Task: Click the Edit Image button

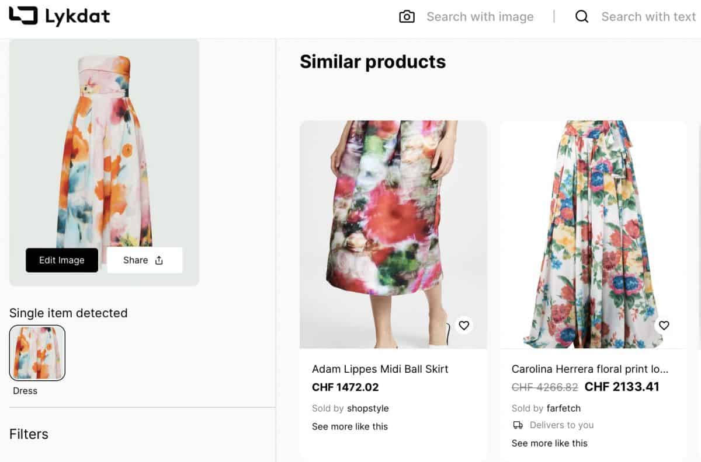Action: (61, 260)
